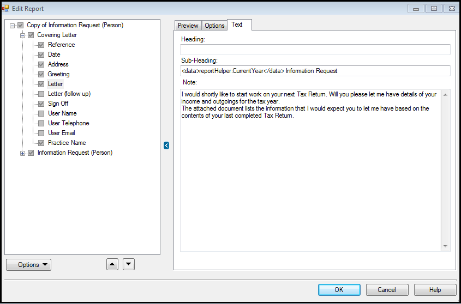This screenshot has width=461, height=304.
Task: Click the Cancel button
Action: click(x=387, y=290)
